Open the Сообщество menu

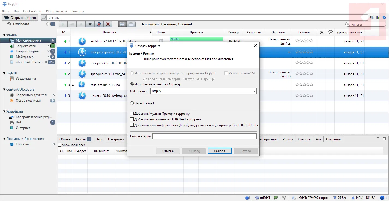(x=33, y=11)
